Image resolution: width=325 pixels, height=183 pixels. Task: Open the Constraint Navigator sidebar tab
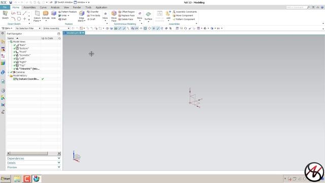(x=3, y=49)
